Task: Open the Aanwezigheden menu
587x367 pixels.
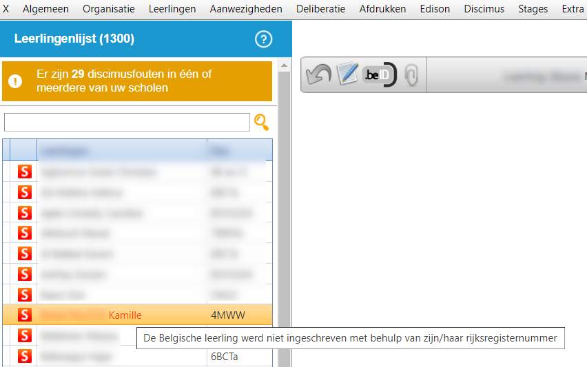Action: click(x=246, y=9)
